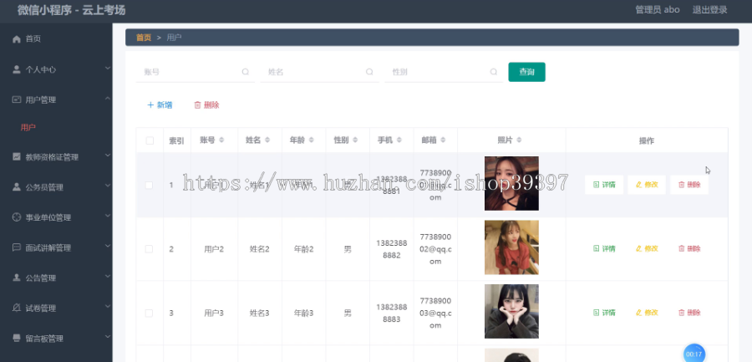The height and width of the screenshot is (362, 752).
Task: Click the blue 00:17 timer bubble
Action: point(694,354)
